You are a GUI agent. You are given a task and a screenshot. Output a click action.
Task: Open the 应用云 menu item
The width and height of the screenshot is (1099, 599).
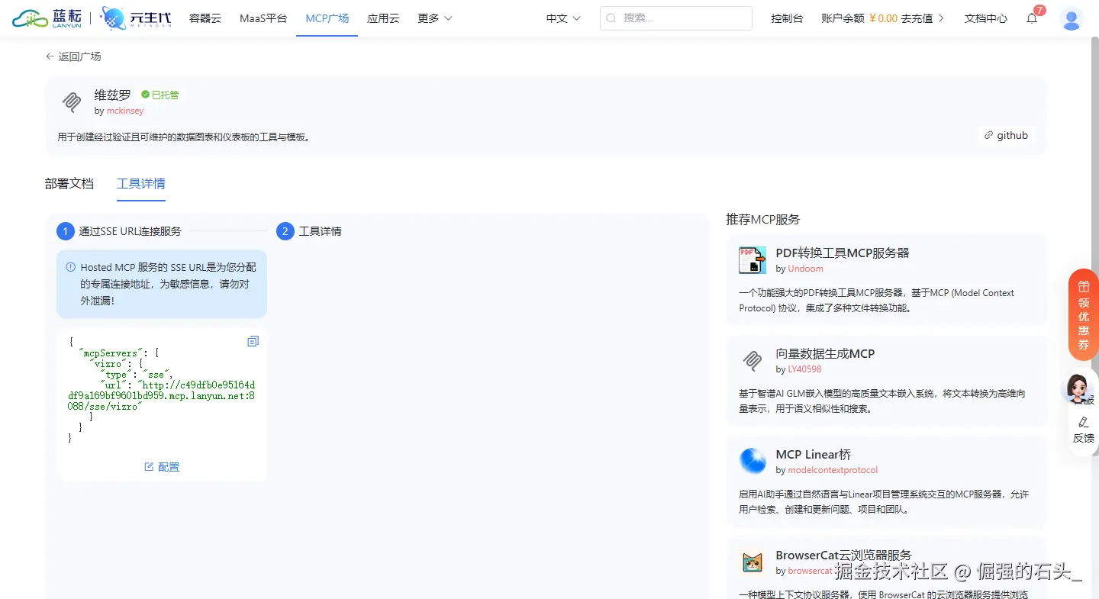[x=383, y=18]
